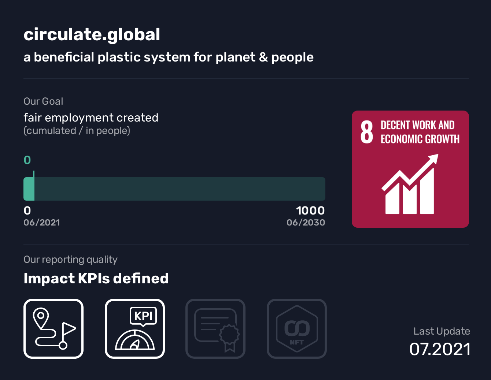
Task: Select the KPI gauge icon
Action: [x=135, y=329]
